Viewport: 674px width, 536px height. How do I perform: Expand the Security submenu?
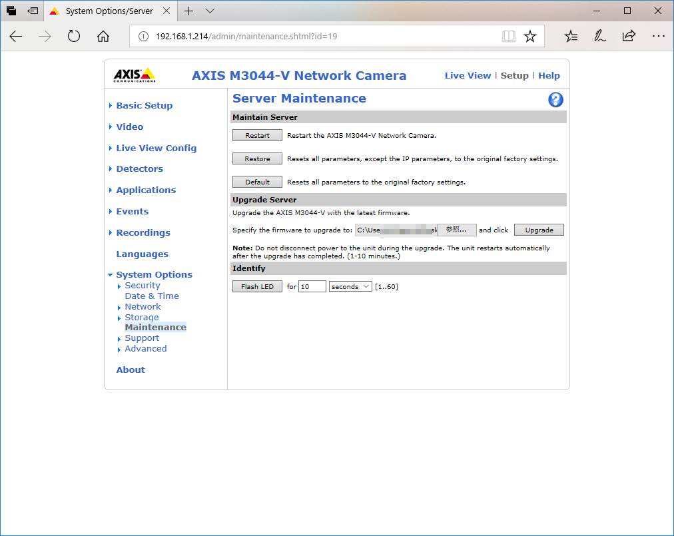coord(143,286)
